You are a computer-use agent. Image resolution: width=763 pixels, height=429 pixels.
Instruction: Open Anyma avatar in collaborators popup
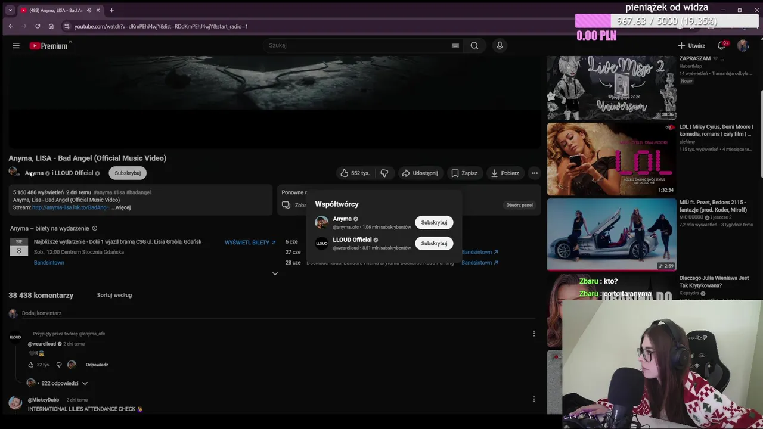coord(322,222)
